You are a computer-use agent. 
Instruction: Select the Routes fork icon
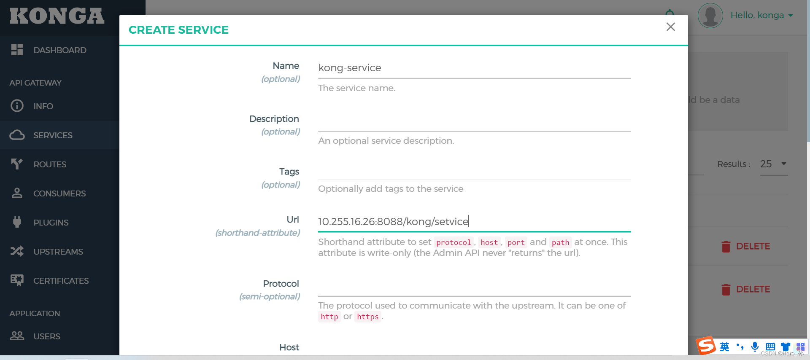17,164
